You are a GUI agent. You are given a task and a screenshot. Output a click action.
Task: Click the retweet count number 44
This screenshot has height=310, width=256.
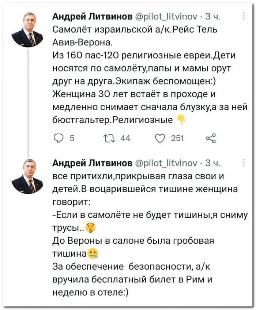125,138
